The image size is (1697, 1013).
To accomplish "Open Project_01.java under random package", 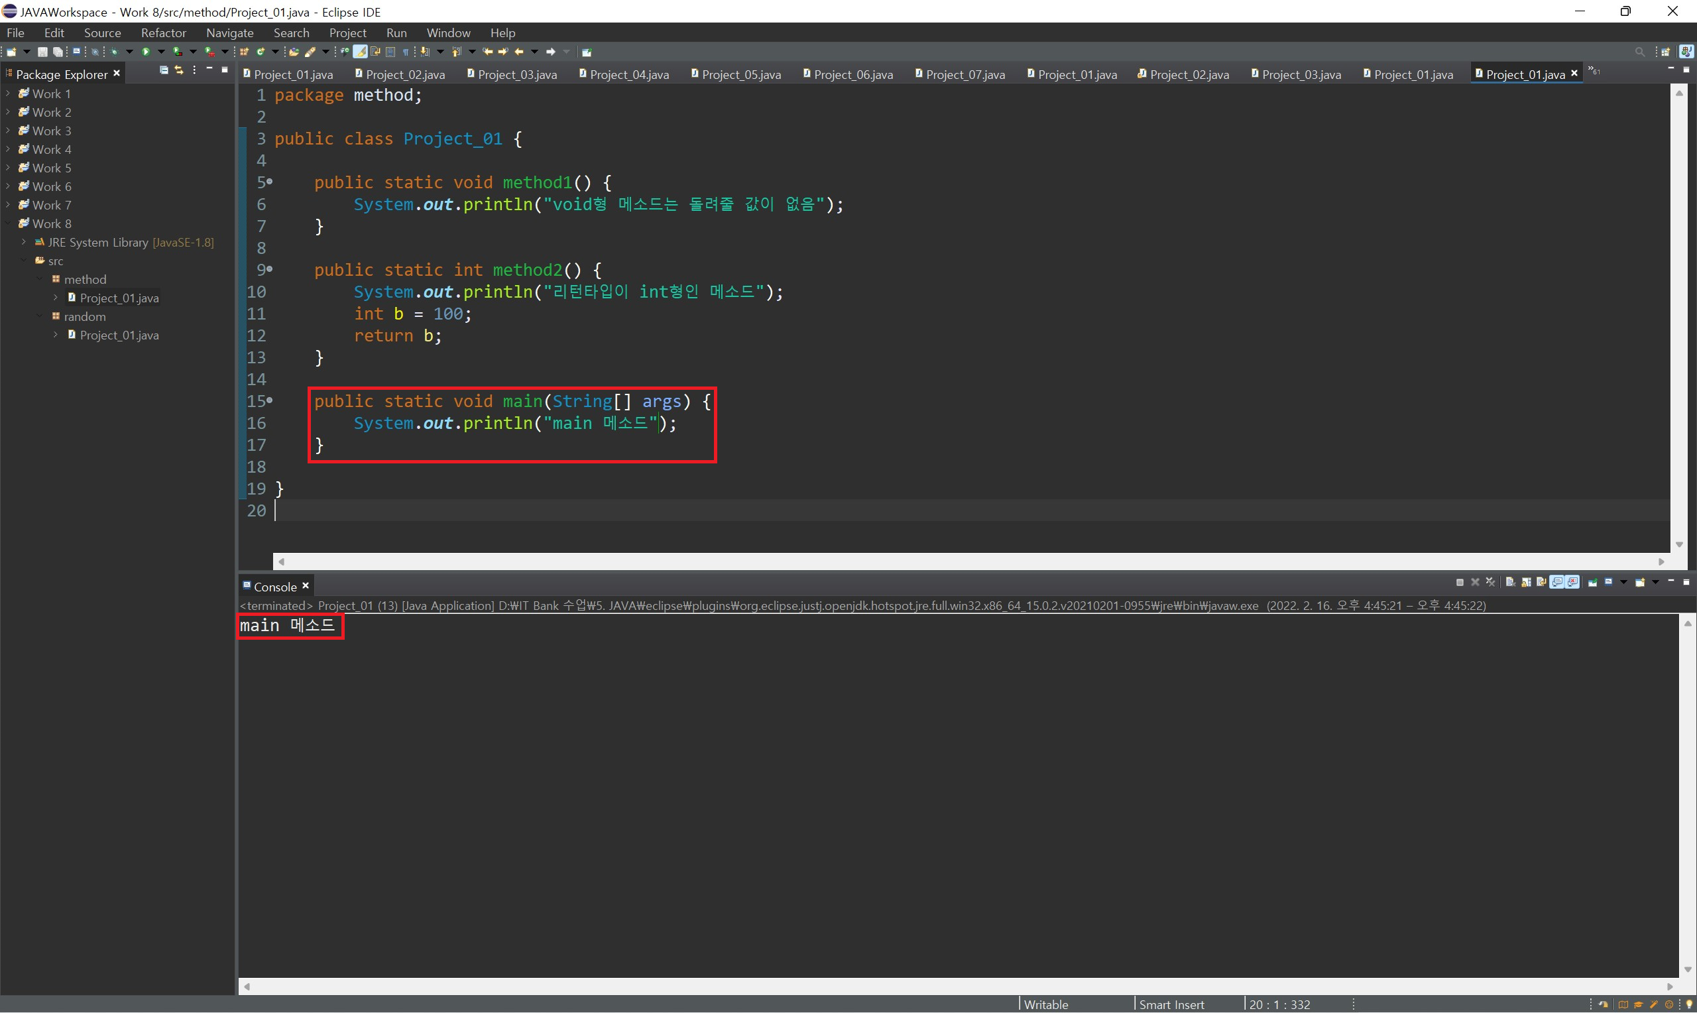I will point(119,335).
